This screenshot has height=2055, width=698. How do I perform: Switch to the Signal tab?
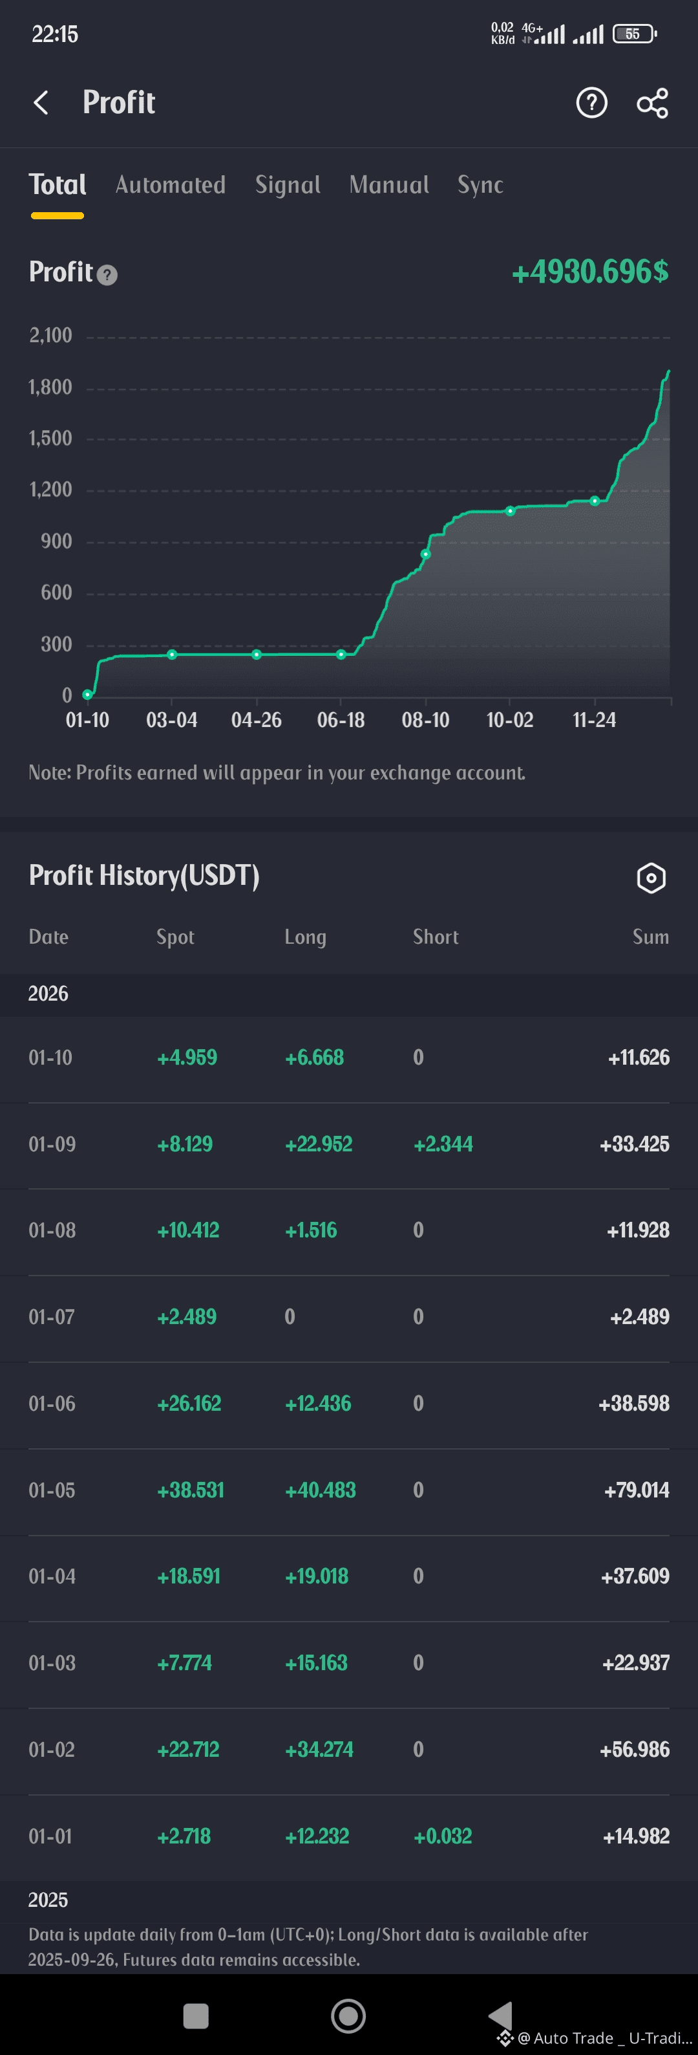[288, 185]
